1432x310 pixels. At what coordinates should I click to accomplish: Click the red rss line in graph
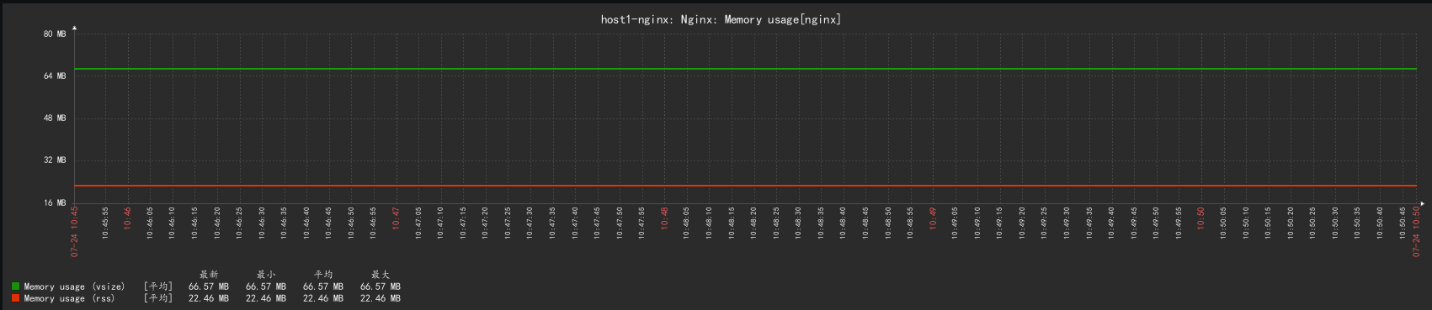(x=746, y=186)
